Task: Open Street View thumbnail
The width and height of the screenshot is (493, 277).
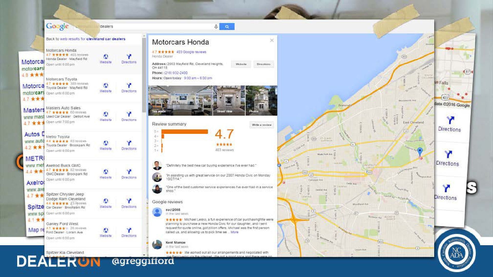Action: [x=229, y=101]
